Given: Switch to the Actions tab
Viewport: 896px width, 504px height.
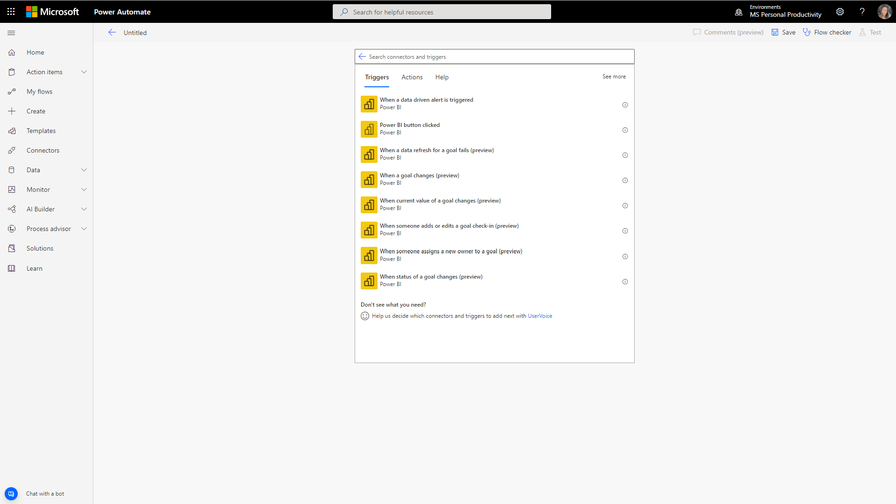Looking at the screenshot, I should tap(412, 77).
